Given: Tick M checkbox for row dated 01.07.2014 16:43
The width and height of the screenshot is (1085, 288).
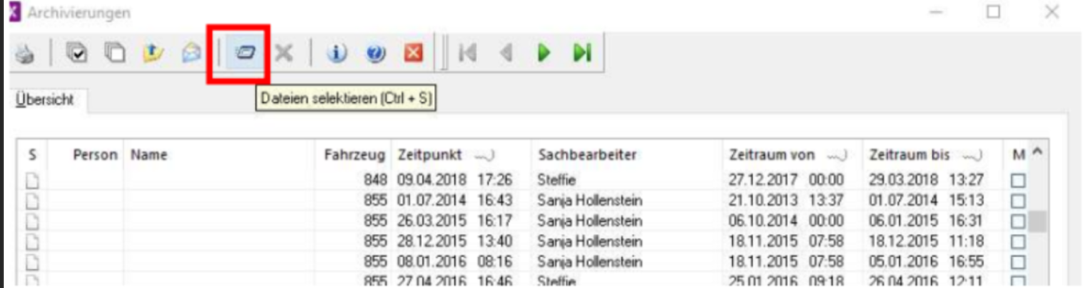Looking at the screenshot, I should 1018,201.
